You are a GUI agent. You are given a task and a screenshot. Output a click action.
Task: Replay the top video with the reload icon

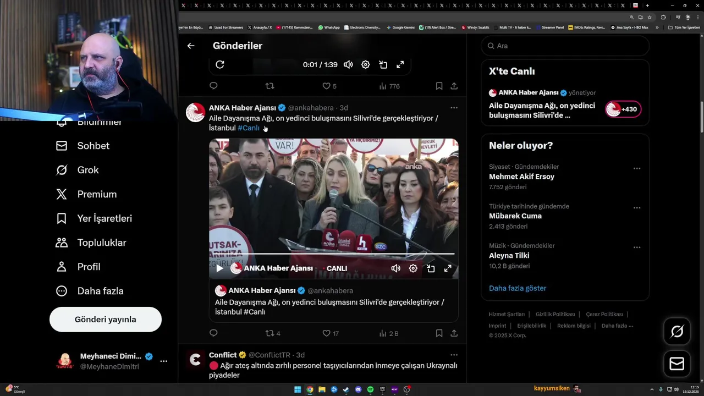pos(220,64)
